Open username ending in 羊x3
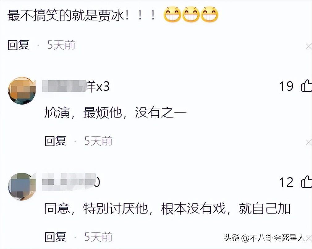The image size is (312, 249). pyautogui.click(x=76, y=86)
